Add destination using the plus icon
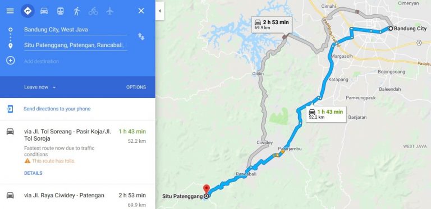 click(x=11, y=61)
